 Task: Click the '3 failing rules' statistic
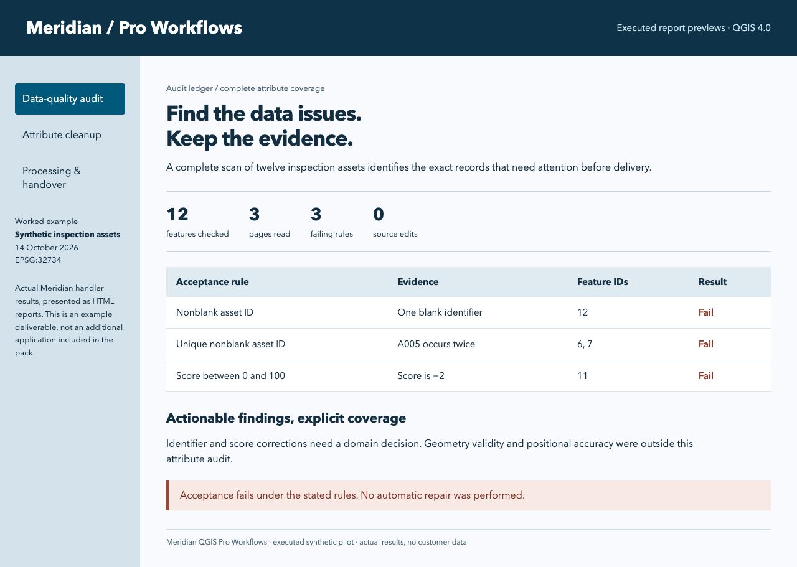click(x=332, y=222)
